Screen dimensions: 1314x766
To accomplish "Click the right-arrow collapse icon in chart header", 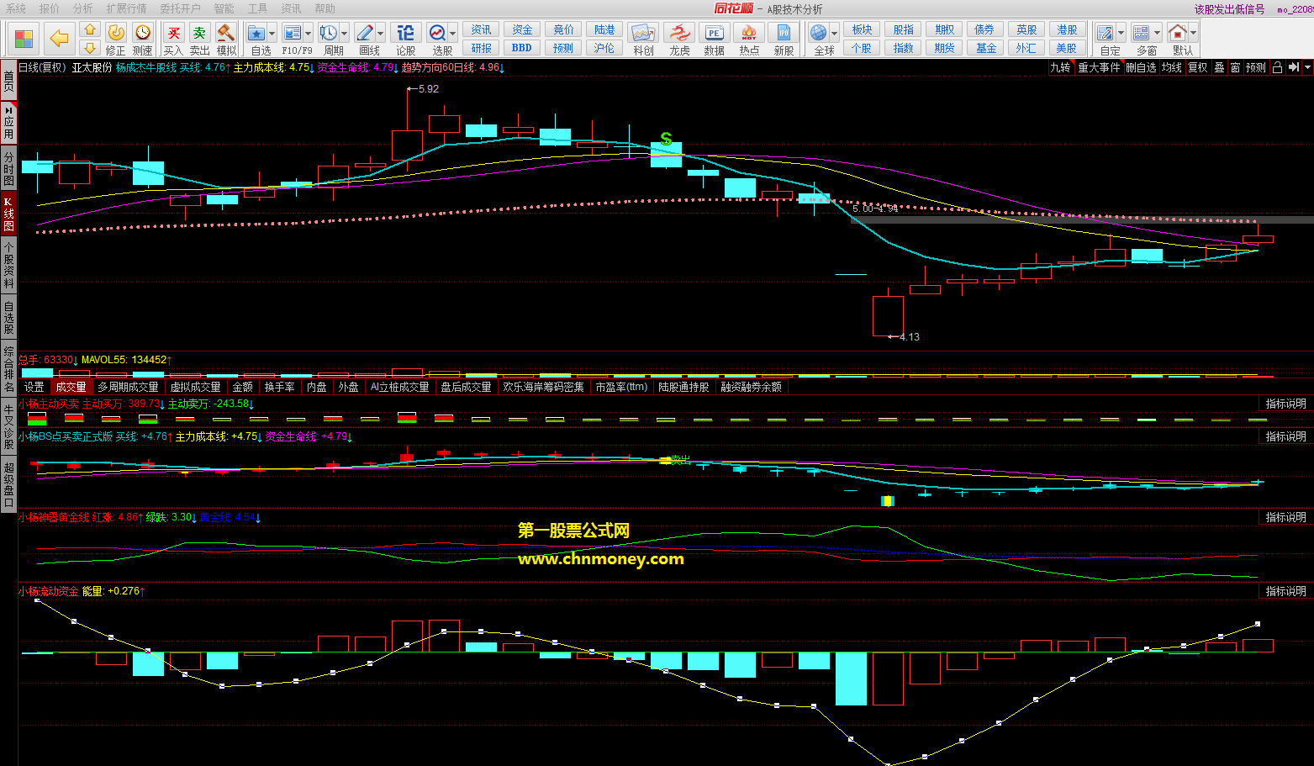I will pos(1293,67).
